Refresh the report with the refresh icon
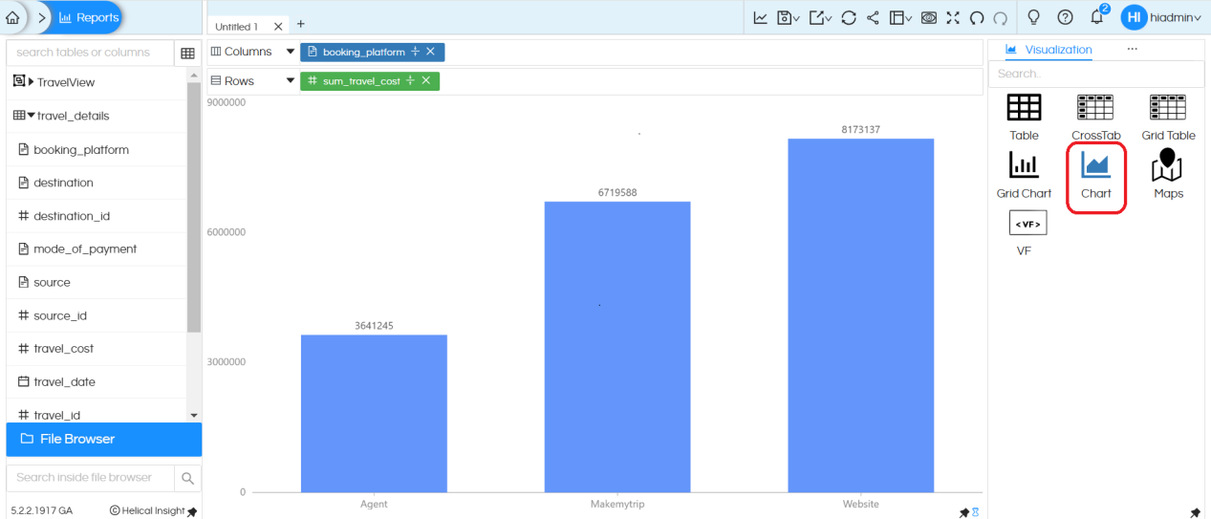 tap(849, 17)
